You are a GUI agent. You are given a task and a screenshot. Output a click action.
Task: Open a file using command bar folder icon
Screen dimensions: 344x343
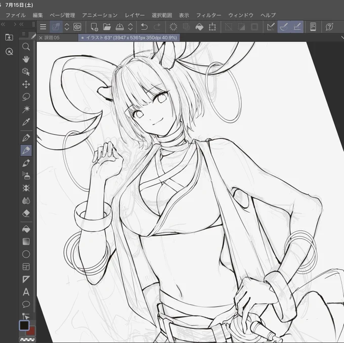pyautogui.click(x=107, y=27)
